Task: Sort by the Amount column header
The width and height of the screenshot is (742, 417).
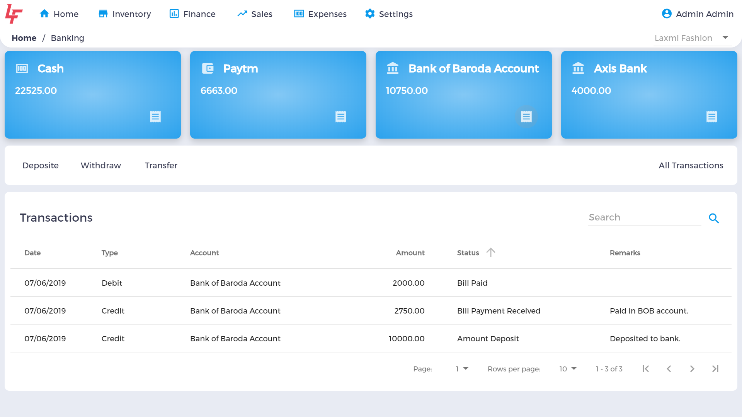Action: [x=410, y=253]
